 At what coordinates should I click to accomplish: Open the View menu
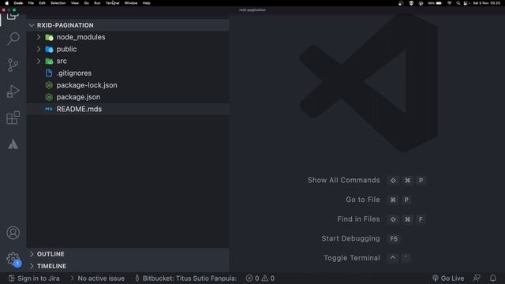tap(75, 3)
